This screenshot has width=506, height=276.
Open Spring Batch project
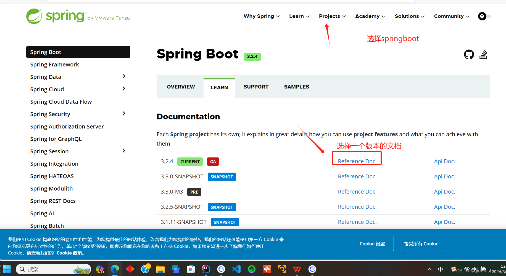[47, 226]
